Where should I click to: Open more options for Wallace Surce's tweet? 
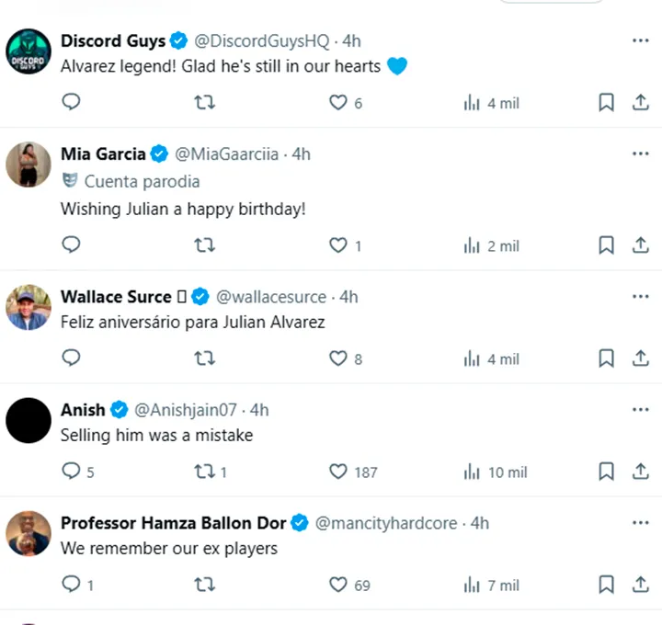click(x=641, y=296)
